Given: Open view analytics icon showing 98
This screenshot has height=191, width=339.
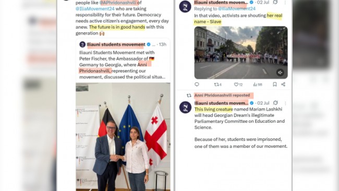Looking at the screenshot, I should click(258, 85).
